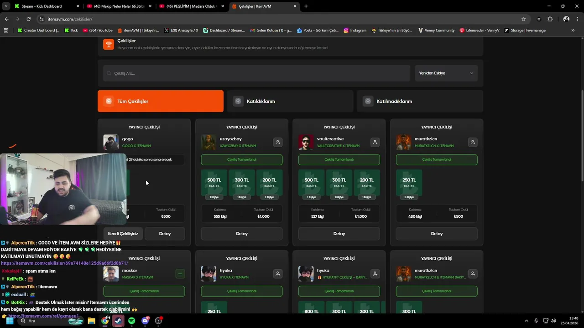Follow hyuka HYUKATFT ÇEKİLİŞİ user icon
Screen dimensions: 584x328
click(x=375, y=274)
